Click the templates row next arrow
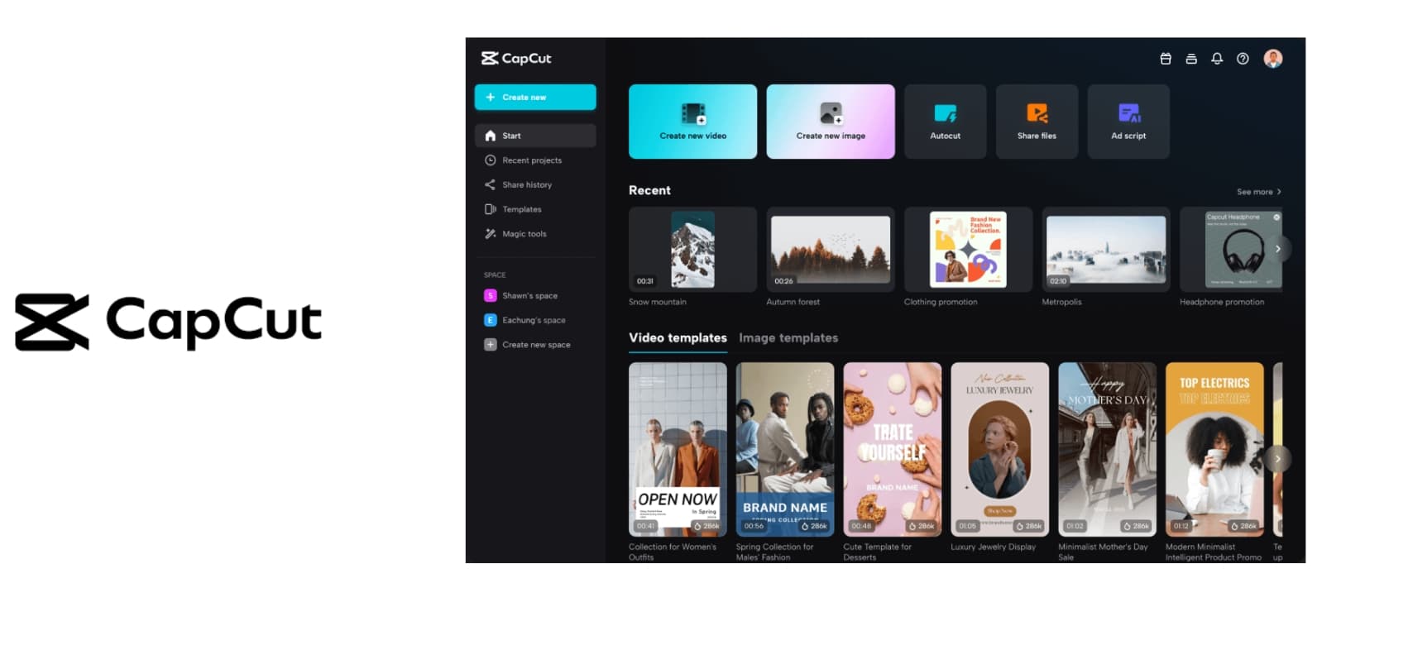The image size is (1413, 645). (1278, 459)
